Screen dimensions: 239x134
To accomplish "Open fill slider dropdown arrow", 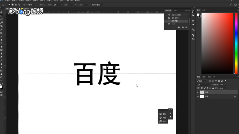I will pyautogui.click(x=225, y=88).
